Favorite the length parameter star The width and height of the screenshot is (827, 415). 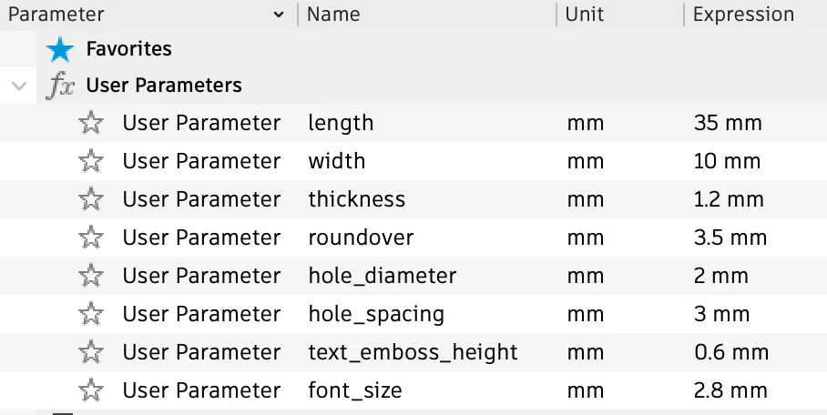(x=91, y=123)
